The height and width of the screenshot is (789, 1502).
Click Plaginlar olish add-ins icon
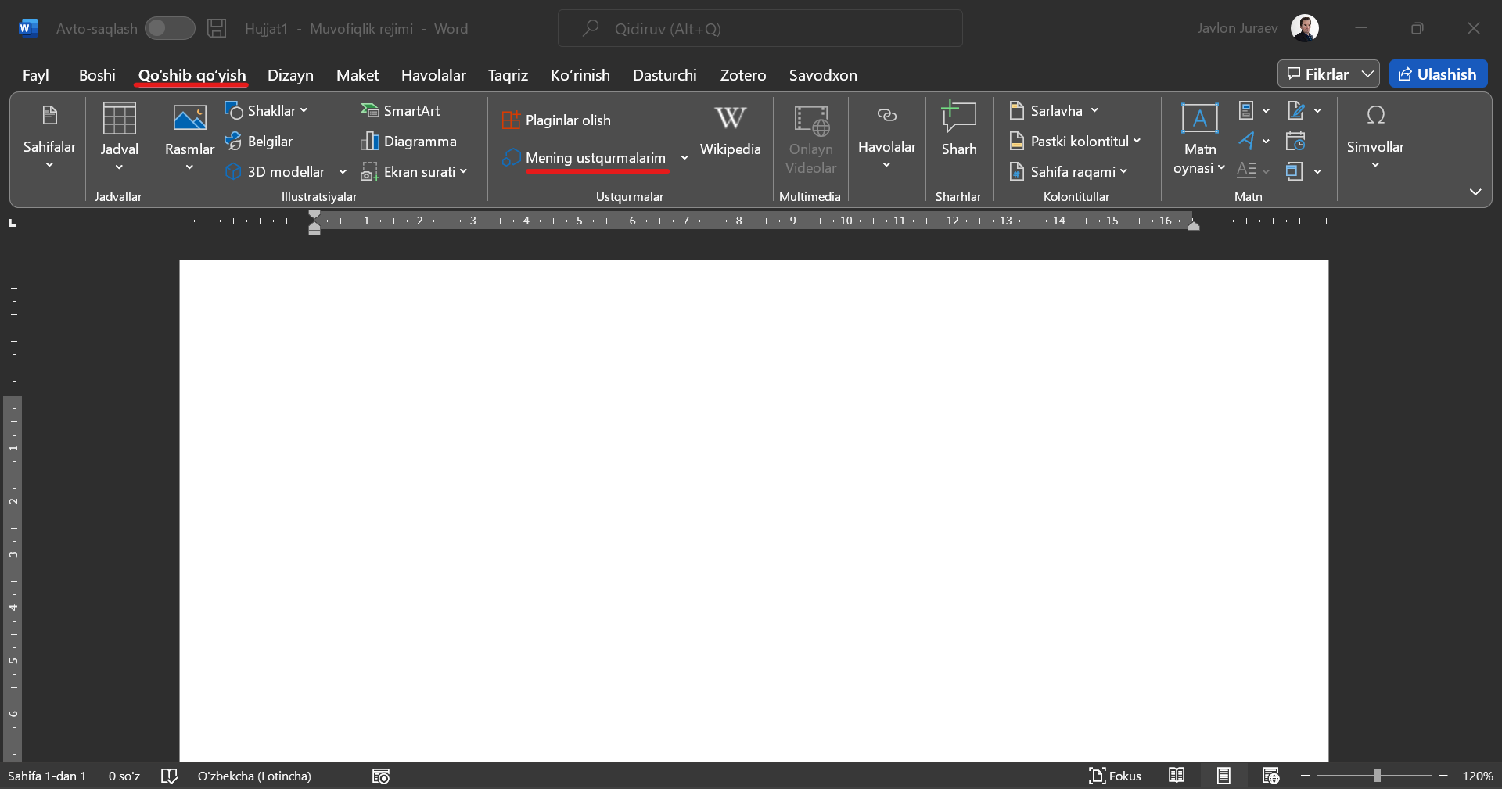(511, 120)
